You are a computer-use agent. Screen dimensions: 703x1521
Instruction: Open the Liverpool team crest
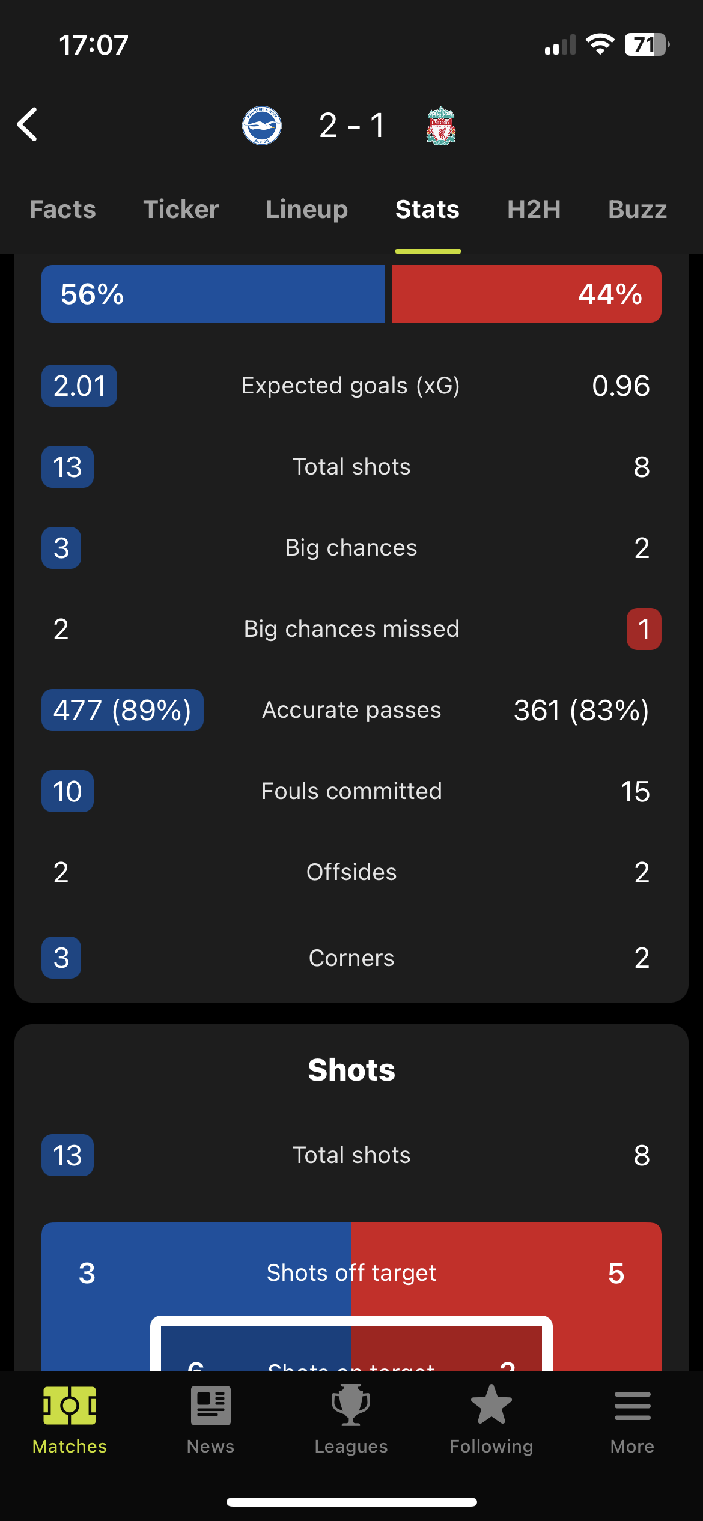tap(441, 126)
